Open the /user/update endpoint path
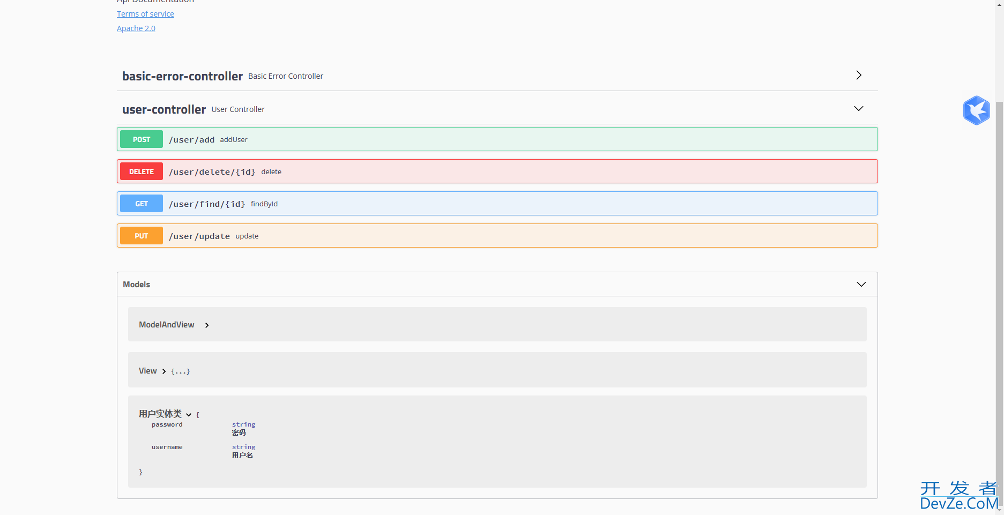The image size is (1004, 515). [x=199, y=236]
